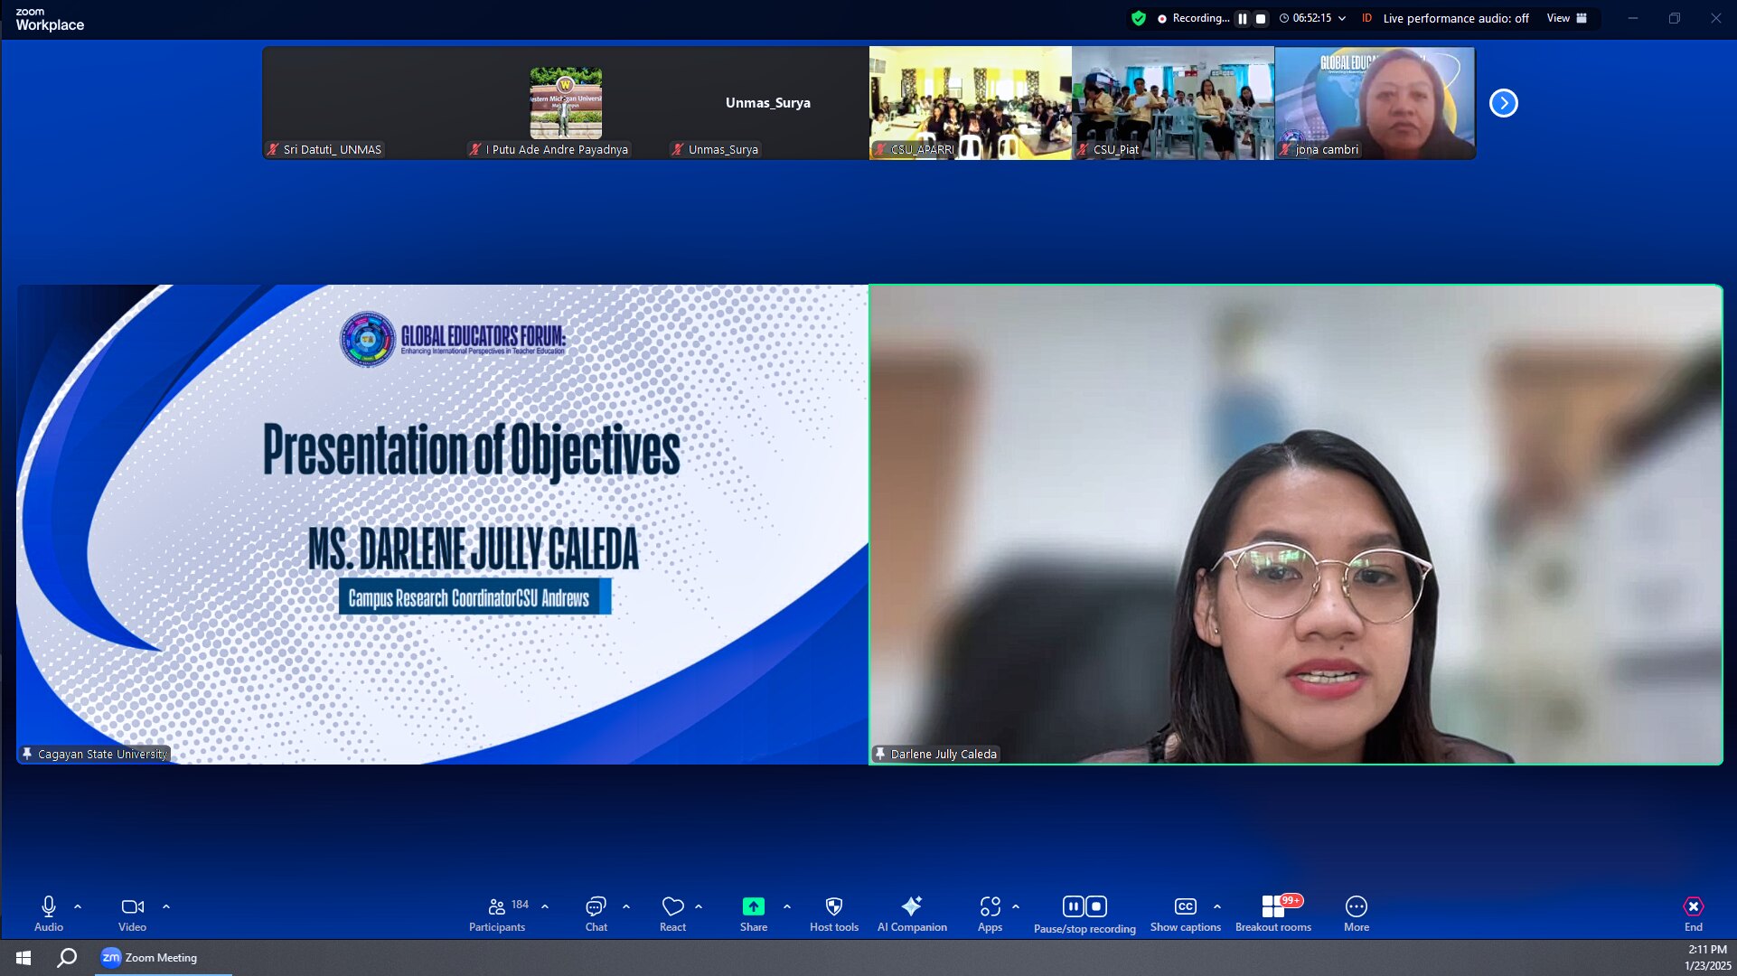This screenshot has height=976, width=1737.
Task: Open the Windows Start menu
Action: click(x=23, y=957)
